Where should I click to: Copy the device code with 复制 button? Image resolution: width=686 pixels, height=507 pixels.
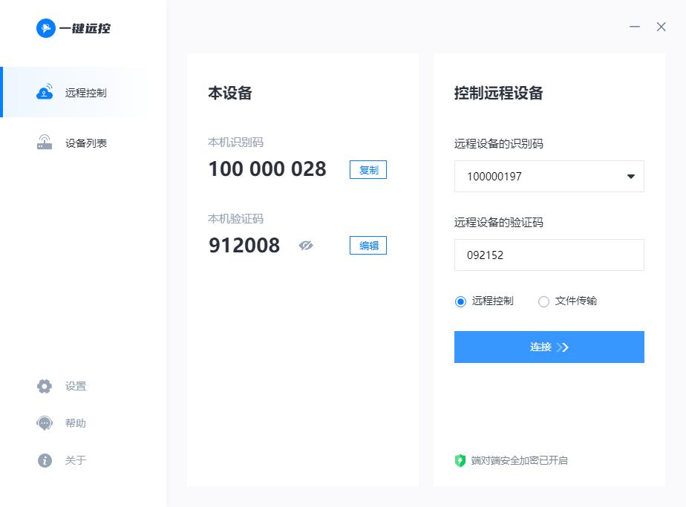click(367, 169)
